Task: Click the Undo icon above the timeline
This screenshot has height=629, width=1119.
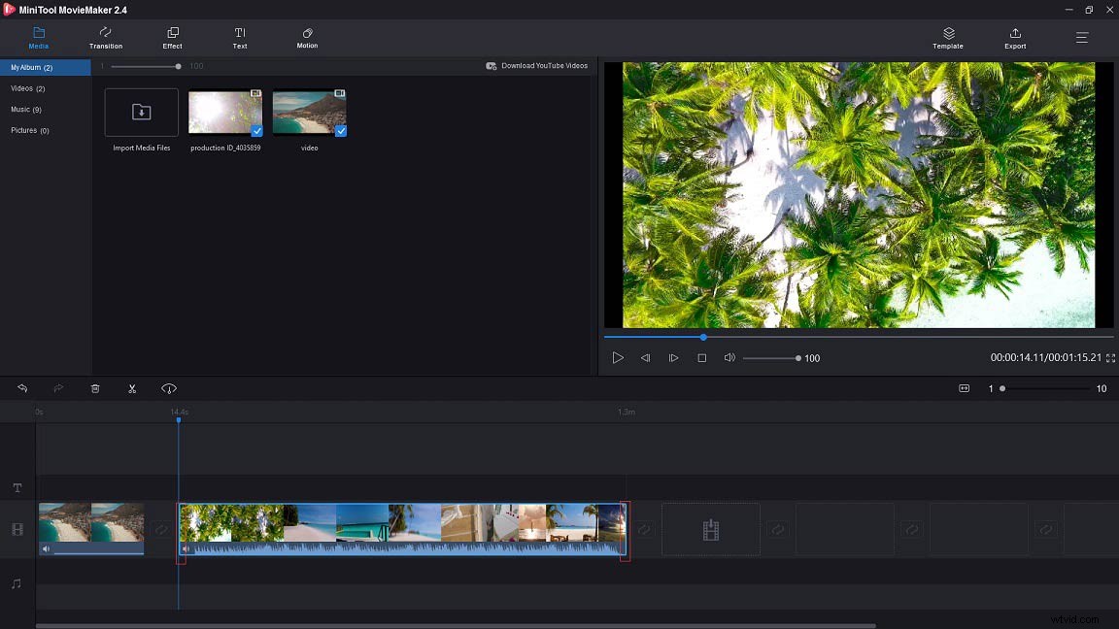Action: pos(22,388)
